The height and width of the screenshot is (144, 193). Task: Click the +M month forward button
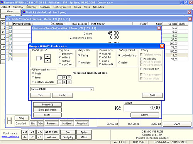[25, 132]
